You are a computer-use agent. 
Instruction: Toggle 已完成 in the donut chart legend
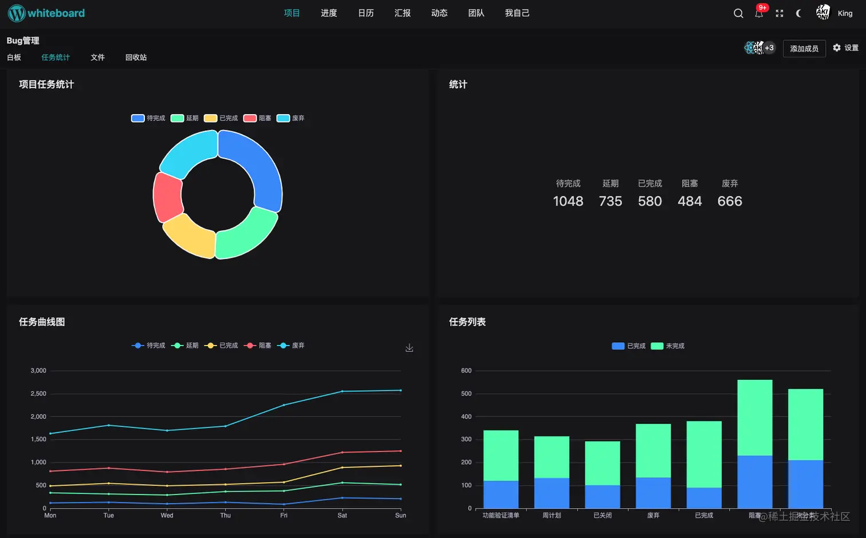point(221,118)
